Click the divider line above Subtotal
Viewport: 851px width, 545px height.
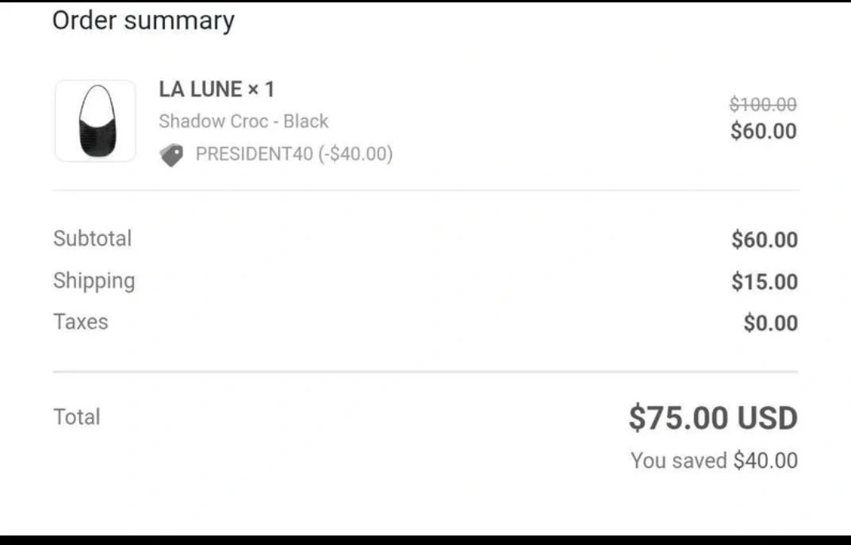[x=425, y=190]
